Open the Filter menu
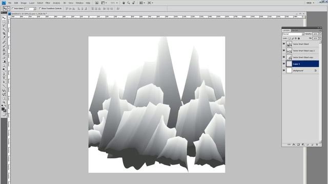328x184 pixels. click(x=48, y=3)
